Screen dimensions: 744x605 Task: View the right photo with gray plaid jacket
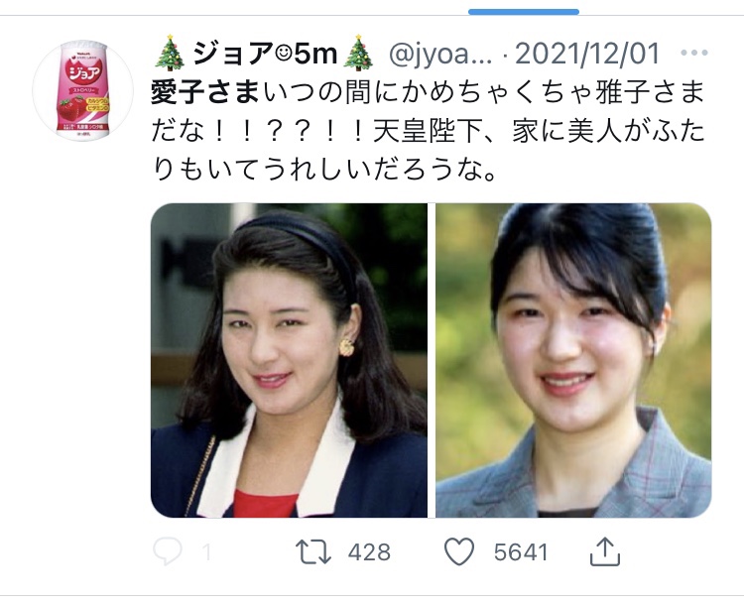click(573, 360)
